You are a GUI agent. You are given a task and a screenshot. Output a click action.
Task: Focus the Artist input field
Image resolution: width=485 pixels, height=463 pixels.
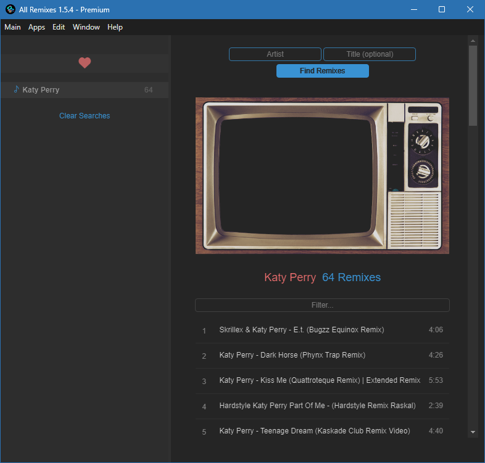click(275, 54)
